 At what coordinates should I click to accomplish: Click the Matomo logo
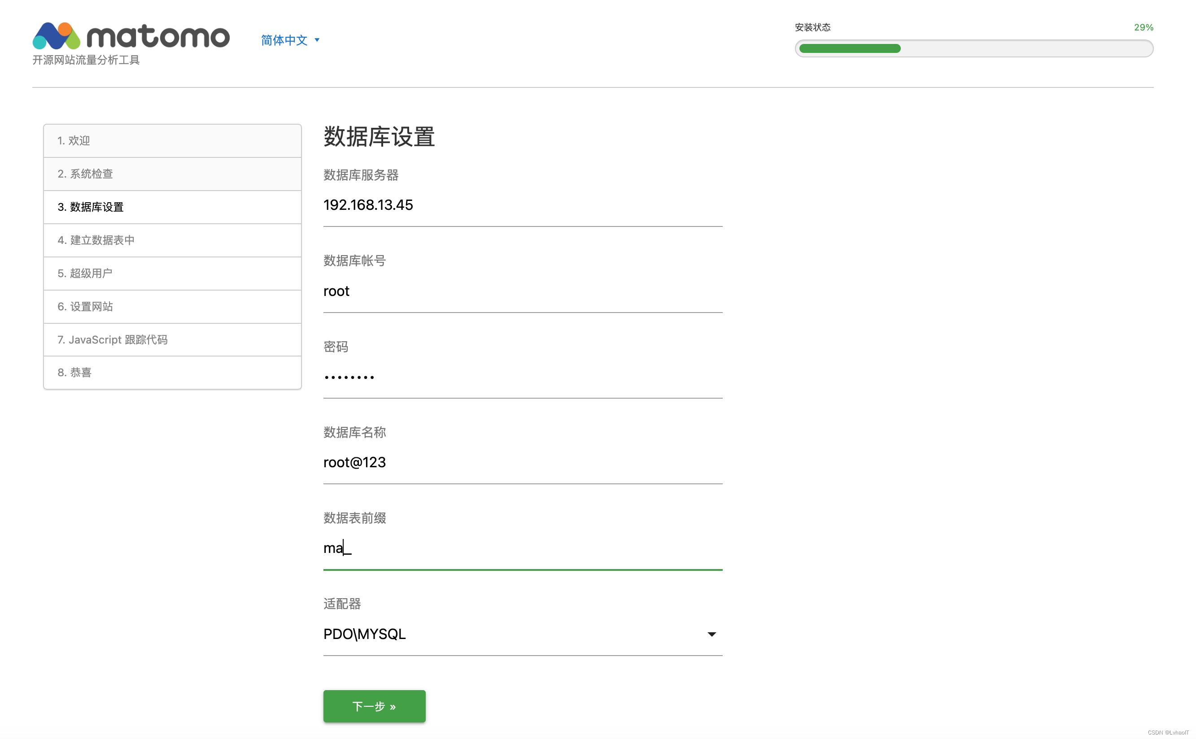pyautogui.click(x=131, y=36)
